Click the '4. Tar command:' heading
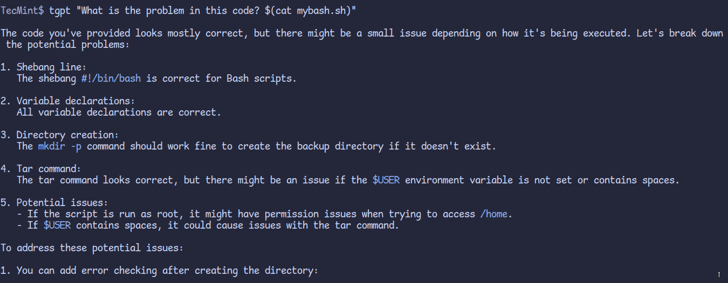 [x=41, y=168]
